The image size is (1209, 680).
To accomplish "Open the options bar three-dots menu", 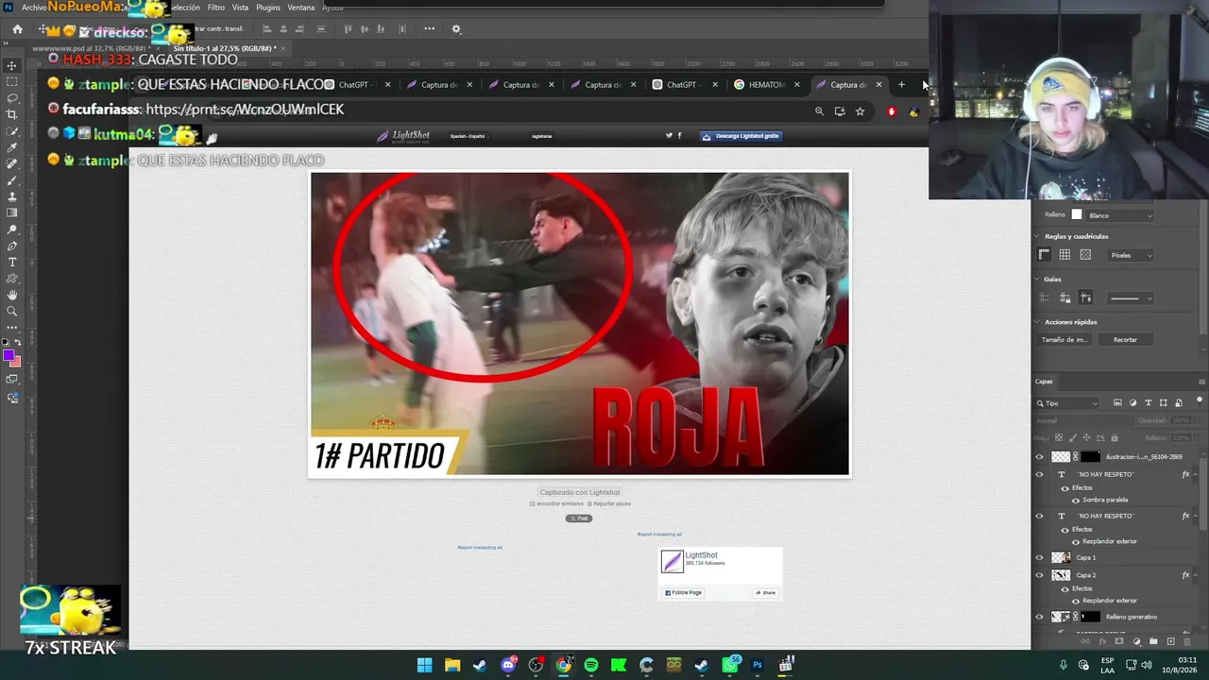I will pyautogui.click(x=429, y=29).
